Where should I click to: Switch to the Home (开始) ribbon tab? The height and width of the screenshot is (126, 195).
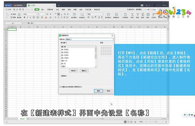[37, 9]
